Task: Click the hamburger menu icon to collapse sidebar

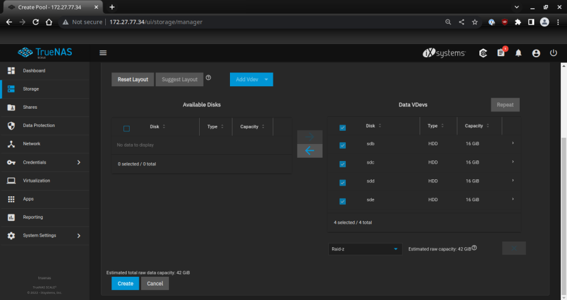Action: [x=103, y=53]
